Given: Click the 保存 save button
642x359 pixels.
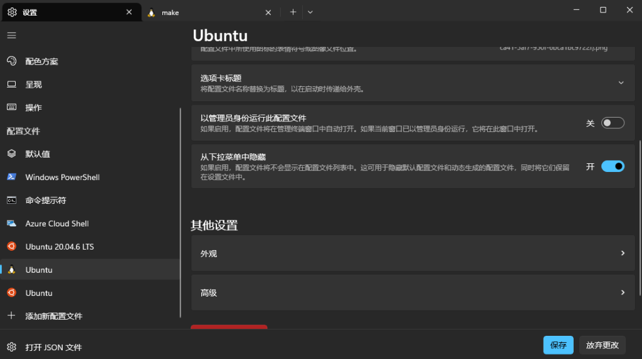Looking at the screenshot, I should click(558, 345).
